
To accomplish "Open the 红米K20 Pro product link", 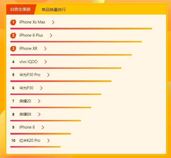I will tap(30, 140).
